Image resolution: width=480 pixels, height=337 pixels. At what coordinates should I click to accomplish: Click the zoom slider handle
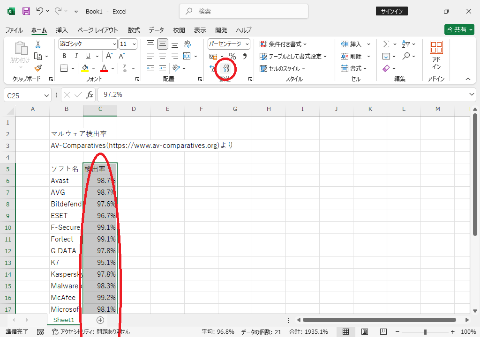(425, 332)
